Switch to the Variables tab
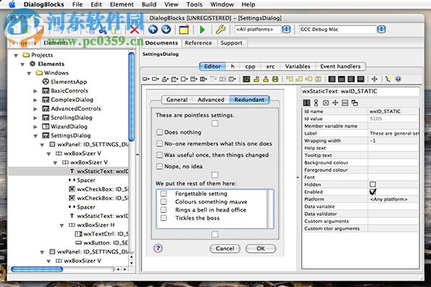 click(x=297, y=66)
